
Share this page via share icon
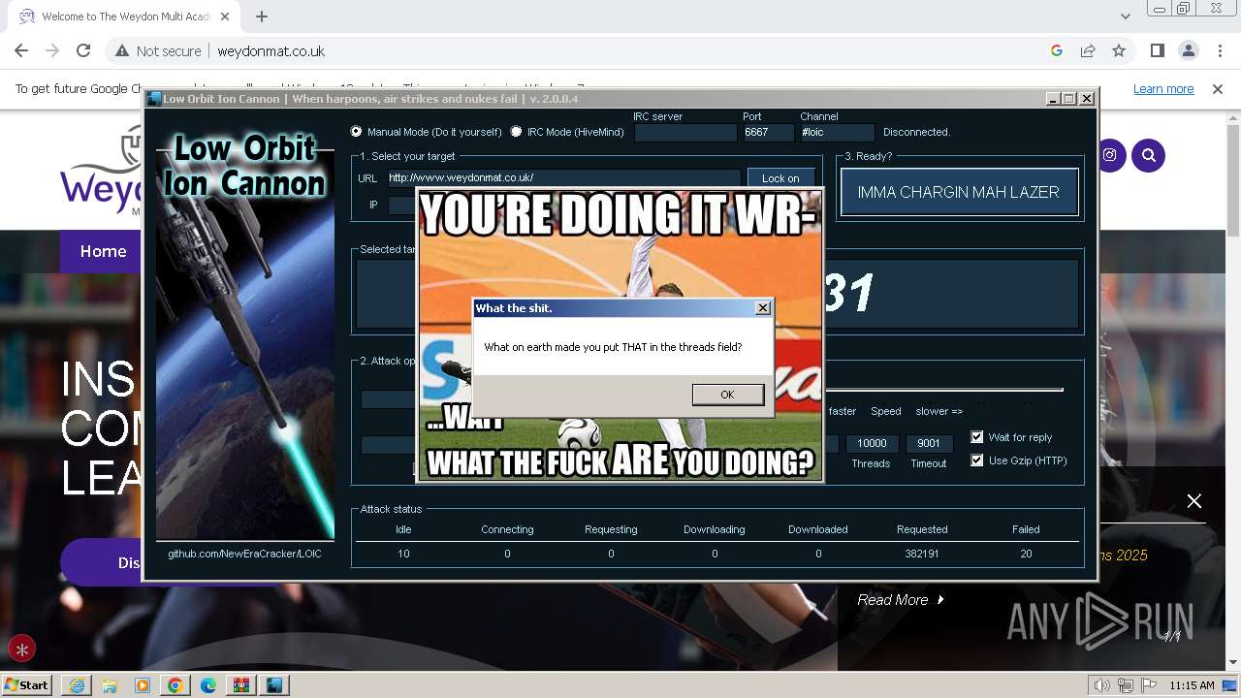(x=1088, y=51)
